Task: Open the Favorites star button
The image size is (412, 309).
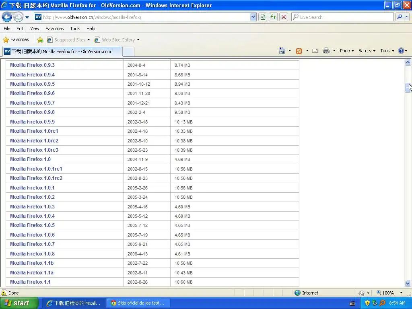Action: tap(16, 40)
